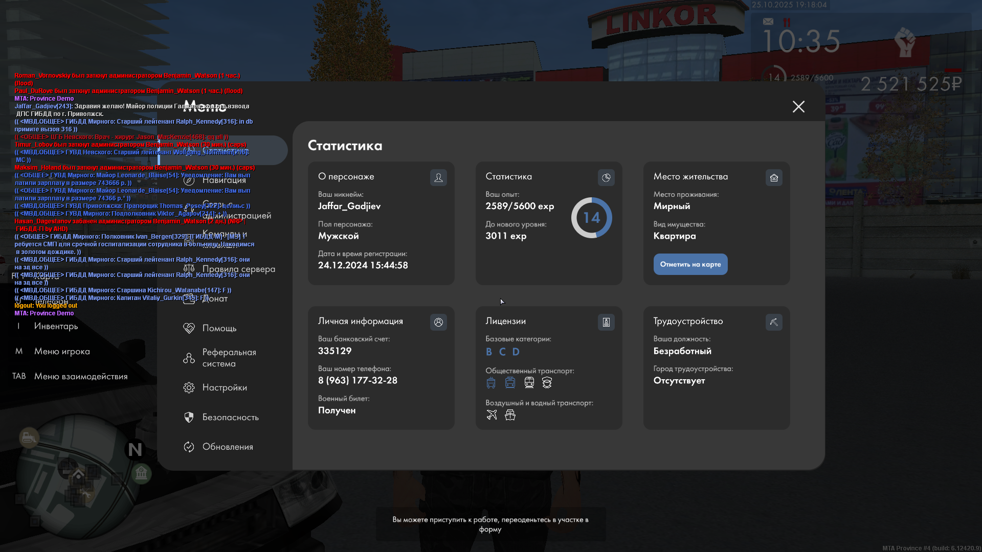Click the airplane license icon
Viewport: 982px width, 552px height.
coord(492,415)
